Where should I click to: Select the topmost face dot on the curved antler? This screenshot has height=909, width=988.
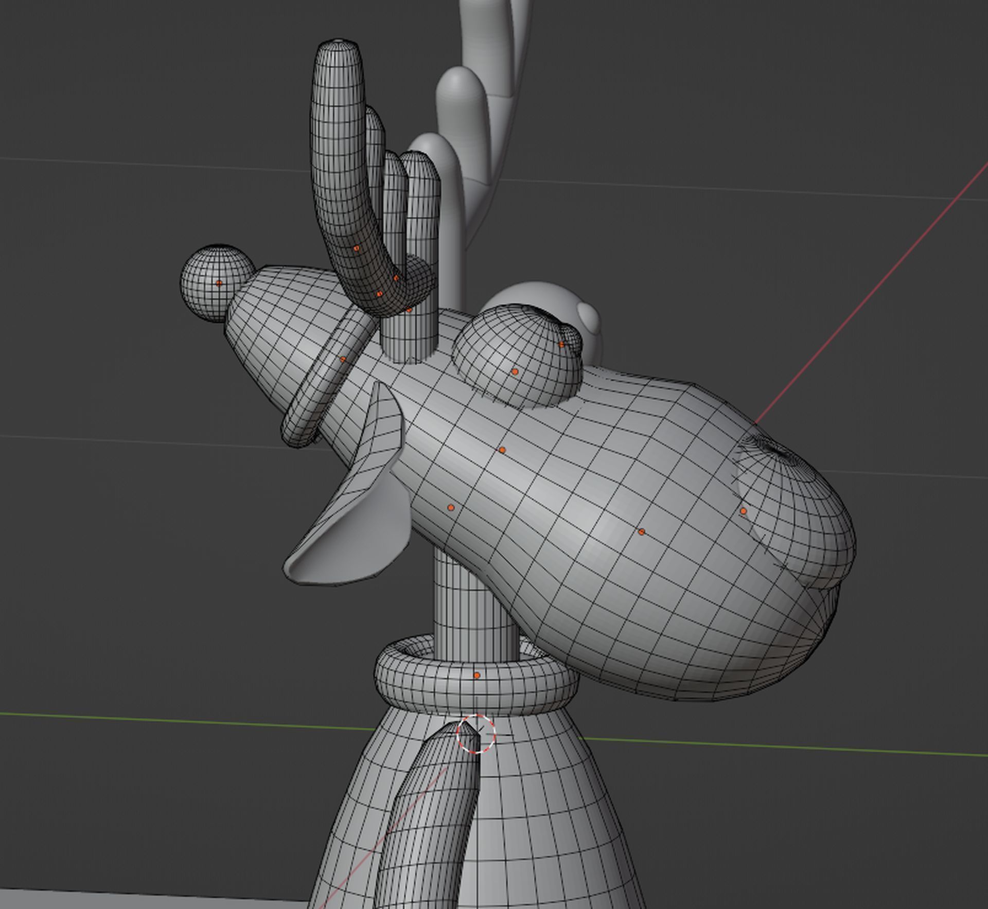[x=356, y=248]
